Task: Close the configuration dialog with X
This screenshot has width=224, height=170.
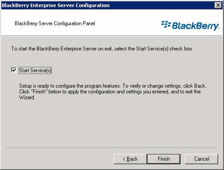Action: [218, 5]
